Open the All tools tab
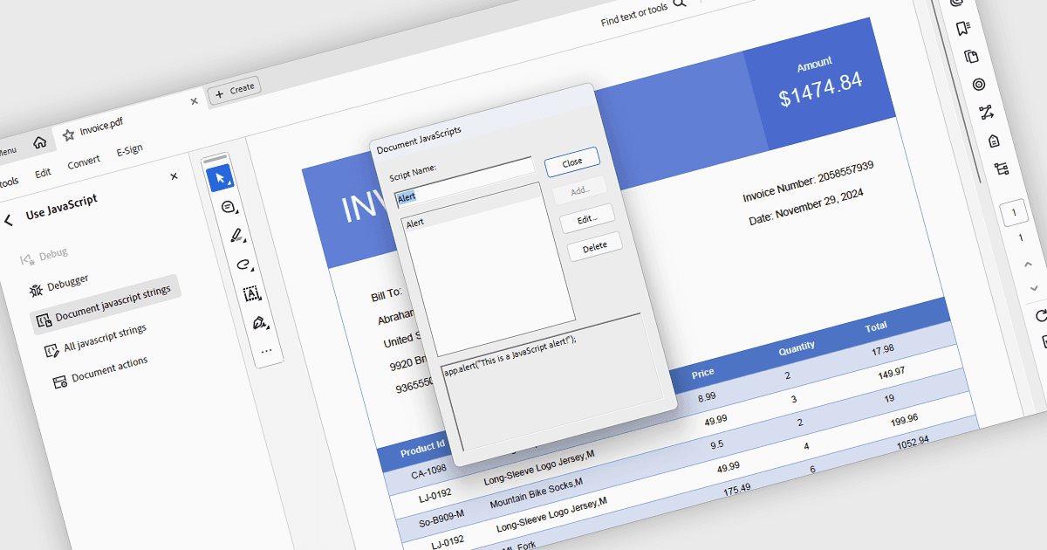The image size is (1047, 550). (8, 182)
